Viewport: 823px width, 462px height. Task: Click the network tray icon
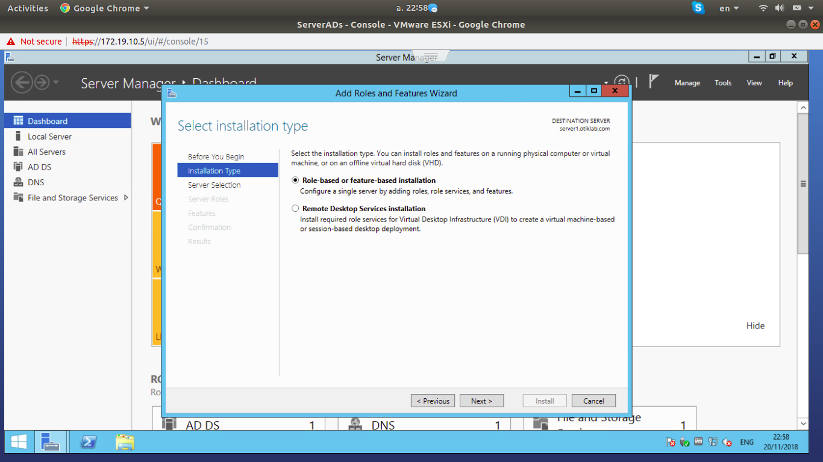tap(713, 442)
